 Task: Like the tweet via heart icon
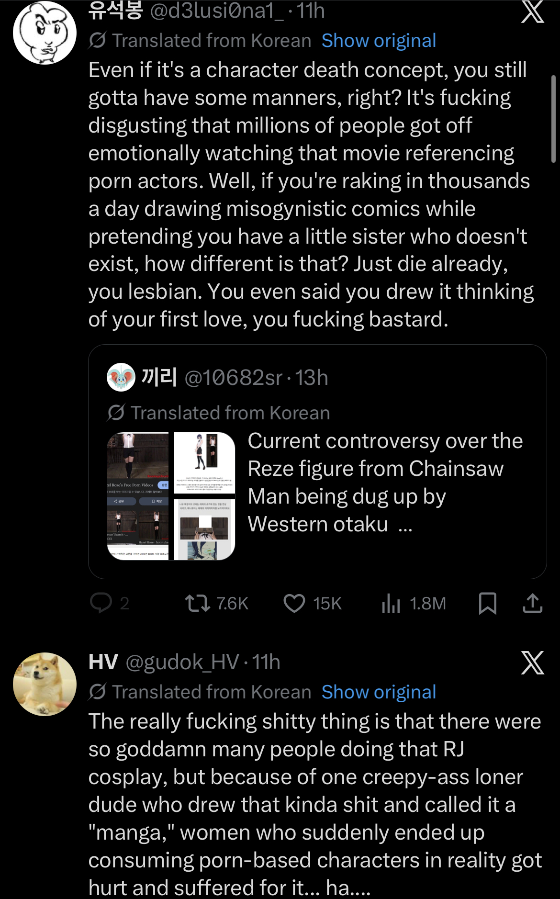(294, 603)
